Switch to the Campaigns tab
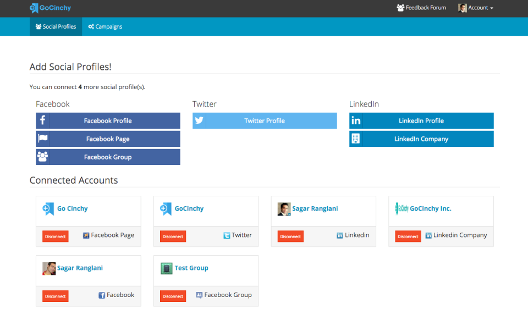 (105, 26)
